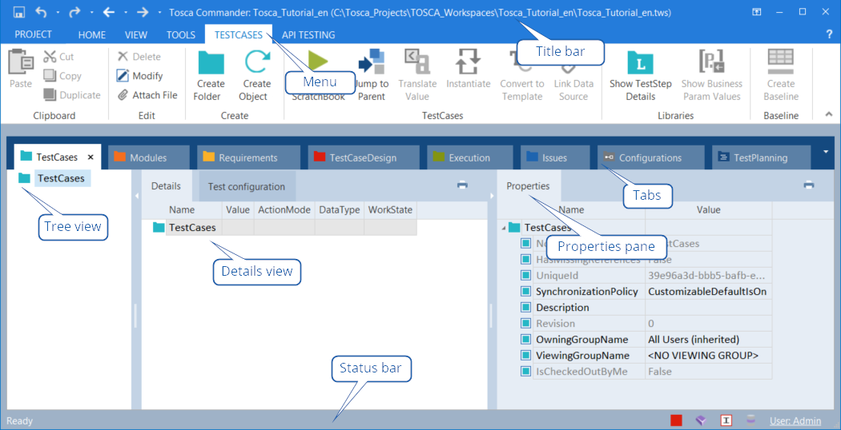This screenshot has height=430, width=841.
Task: Click the Show Business Param Values icon
Action: tap(712, 62)
